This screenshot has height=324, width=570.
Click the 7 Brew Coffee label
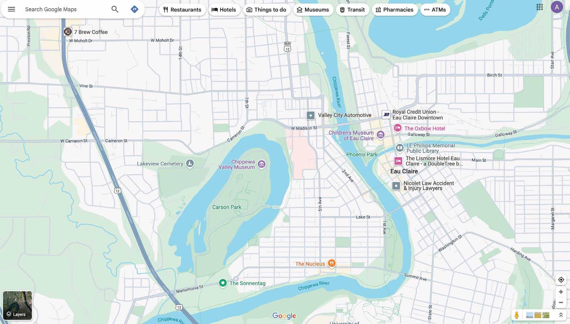[x=91, y=32]
